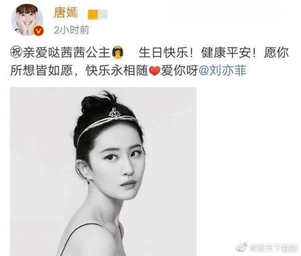This screenshot has width=301, height=256.
Task: Click the 2小时前 timestamp
Action: click(x=71, y=30)
